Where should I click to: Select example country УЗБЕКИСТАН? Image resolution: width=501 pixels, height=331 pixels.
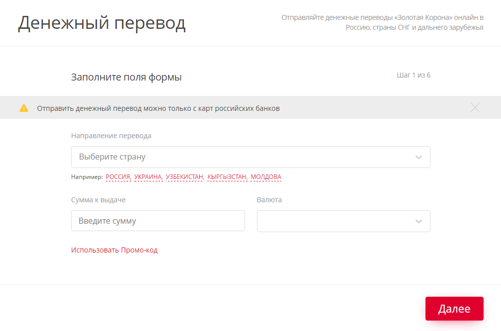tap(185, 177)
